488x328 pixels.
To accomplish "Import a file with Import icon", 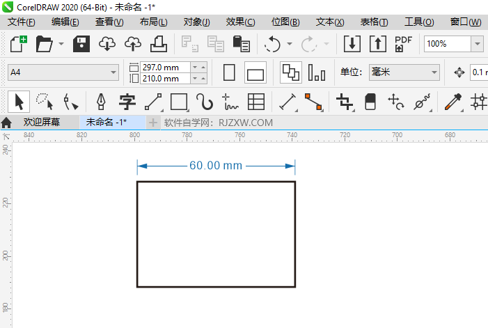I will (352, 44).
